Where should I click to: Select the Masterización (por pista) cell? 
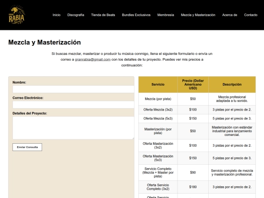(x=158, y=131)
